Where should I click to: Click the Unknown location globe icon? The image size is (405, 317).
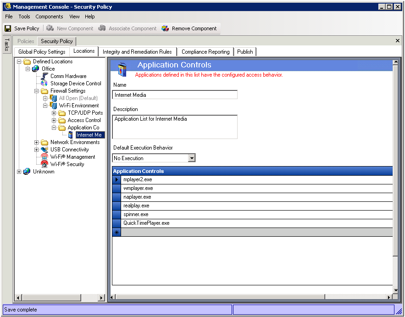tap(27, 172)
